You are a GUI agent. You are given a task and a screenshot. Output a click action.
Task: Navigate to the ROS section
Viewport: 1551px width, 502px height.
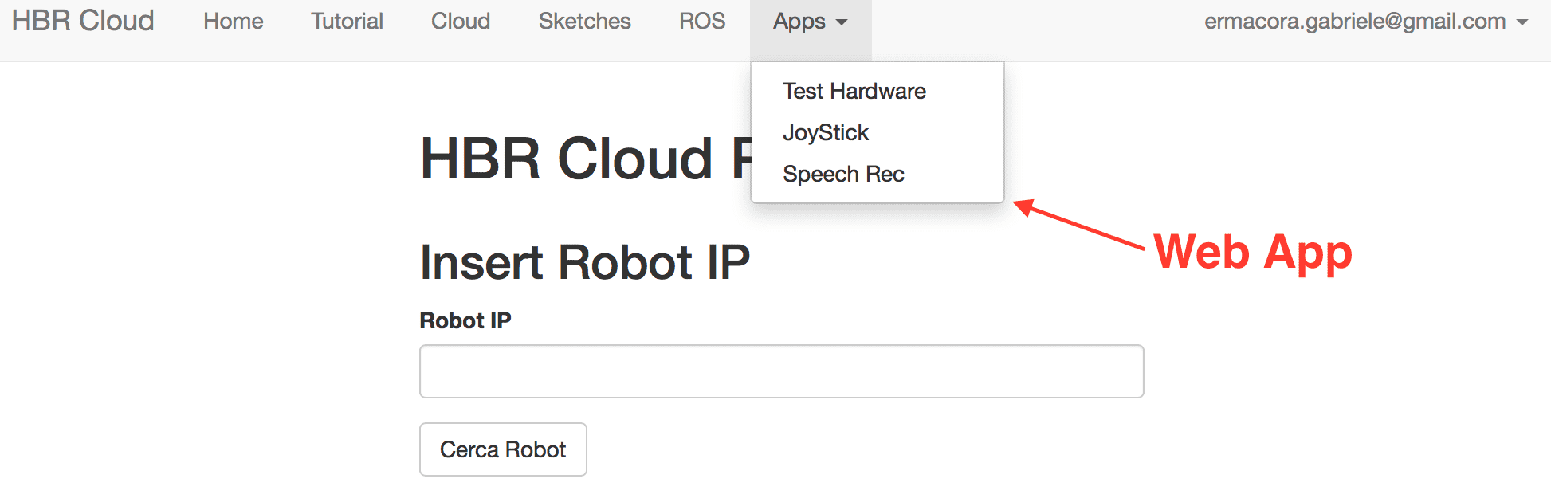tap(702, 21)
